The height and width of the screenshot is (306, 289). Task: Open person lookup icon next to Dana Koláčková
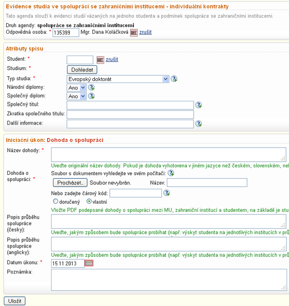[134, 33]
